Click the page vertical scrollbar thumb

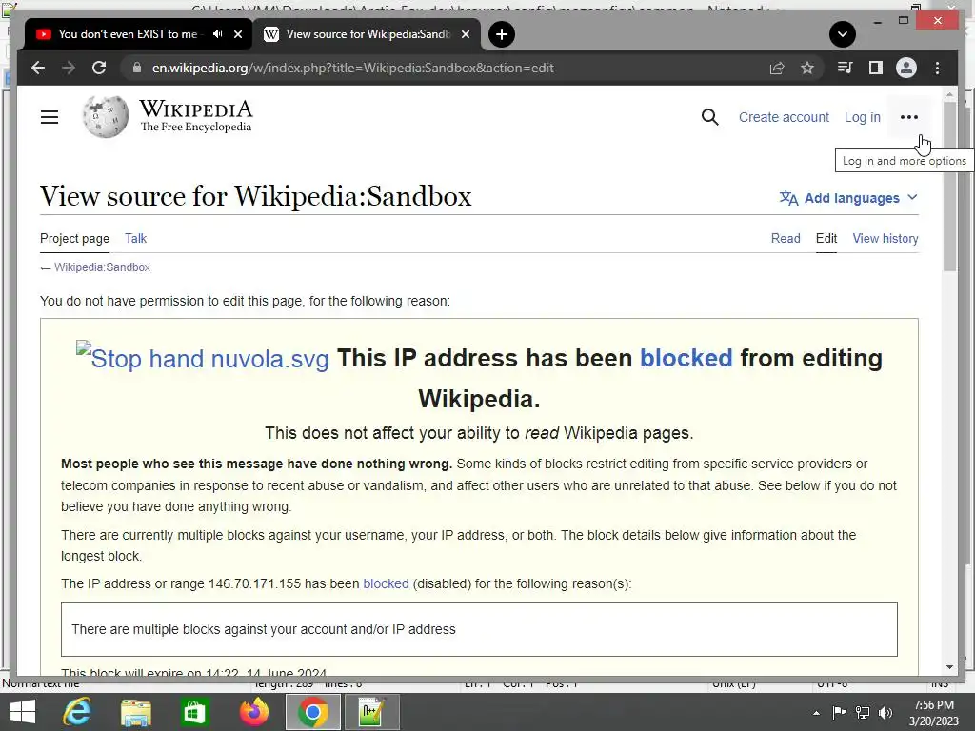point(949,186)
